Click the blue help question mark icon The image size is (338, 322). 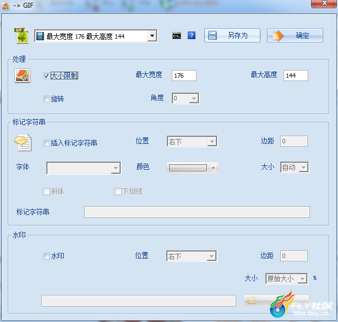pos(192,35)
